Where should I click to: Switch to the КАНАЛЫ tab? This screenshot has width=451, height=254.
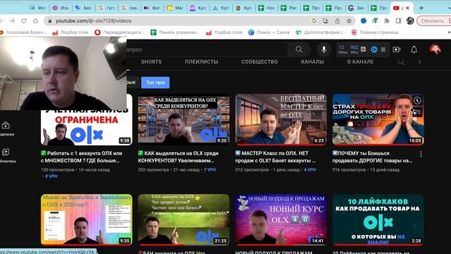pos(312,61)
